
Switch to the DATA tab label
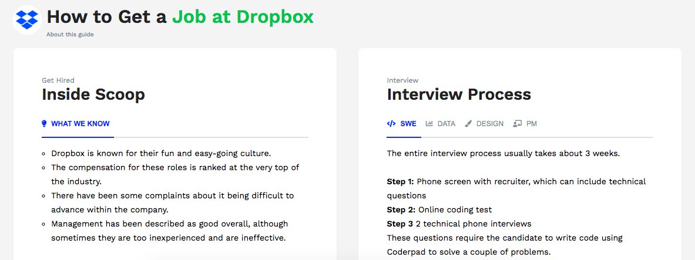pyautogui.click(x=446, y=124)
